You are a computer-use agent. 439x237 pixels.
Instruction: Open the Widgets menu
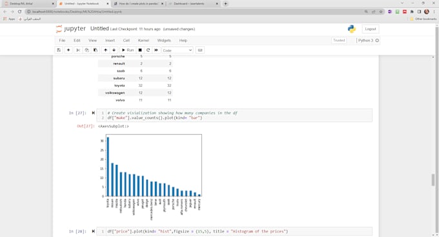[164, 41]
